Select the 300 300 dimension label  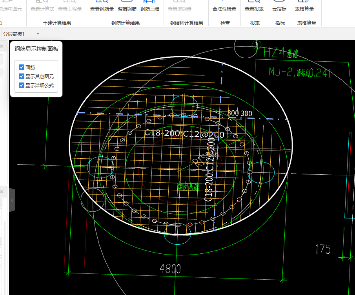tap(240, 113)
